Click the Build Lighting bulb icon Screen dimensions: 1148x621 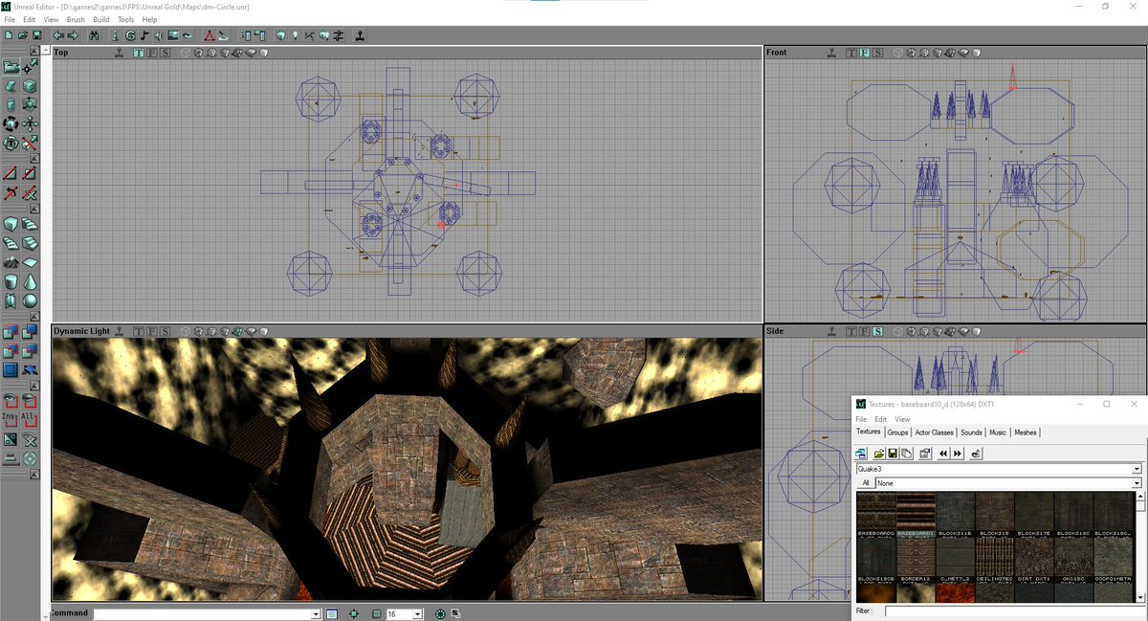click(296, 35)
